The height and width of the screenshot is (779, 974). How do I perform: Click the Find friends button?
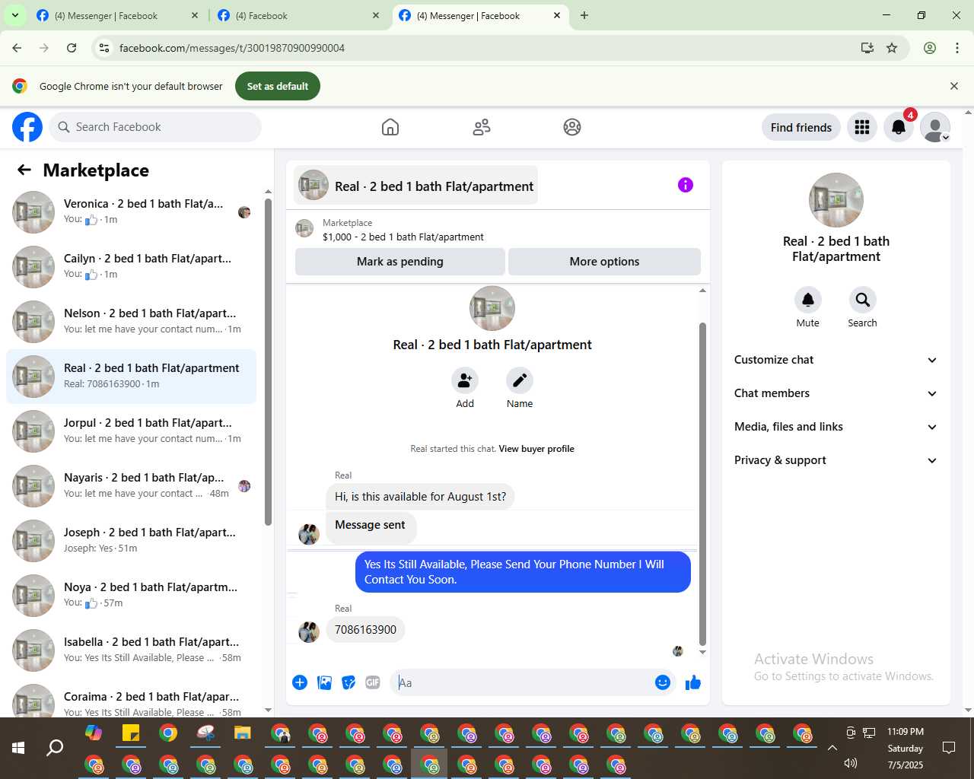(801, 127)
